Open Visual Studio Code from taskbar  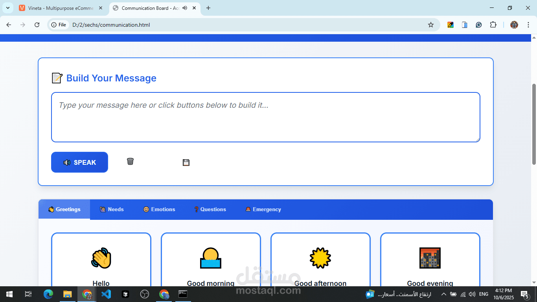point(106,294)
